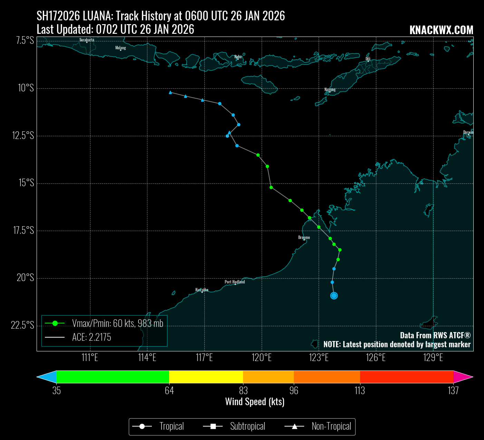Click the magenta right arrow of colorbar

click(x=463, y=377)
